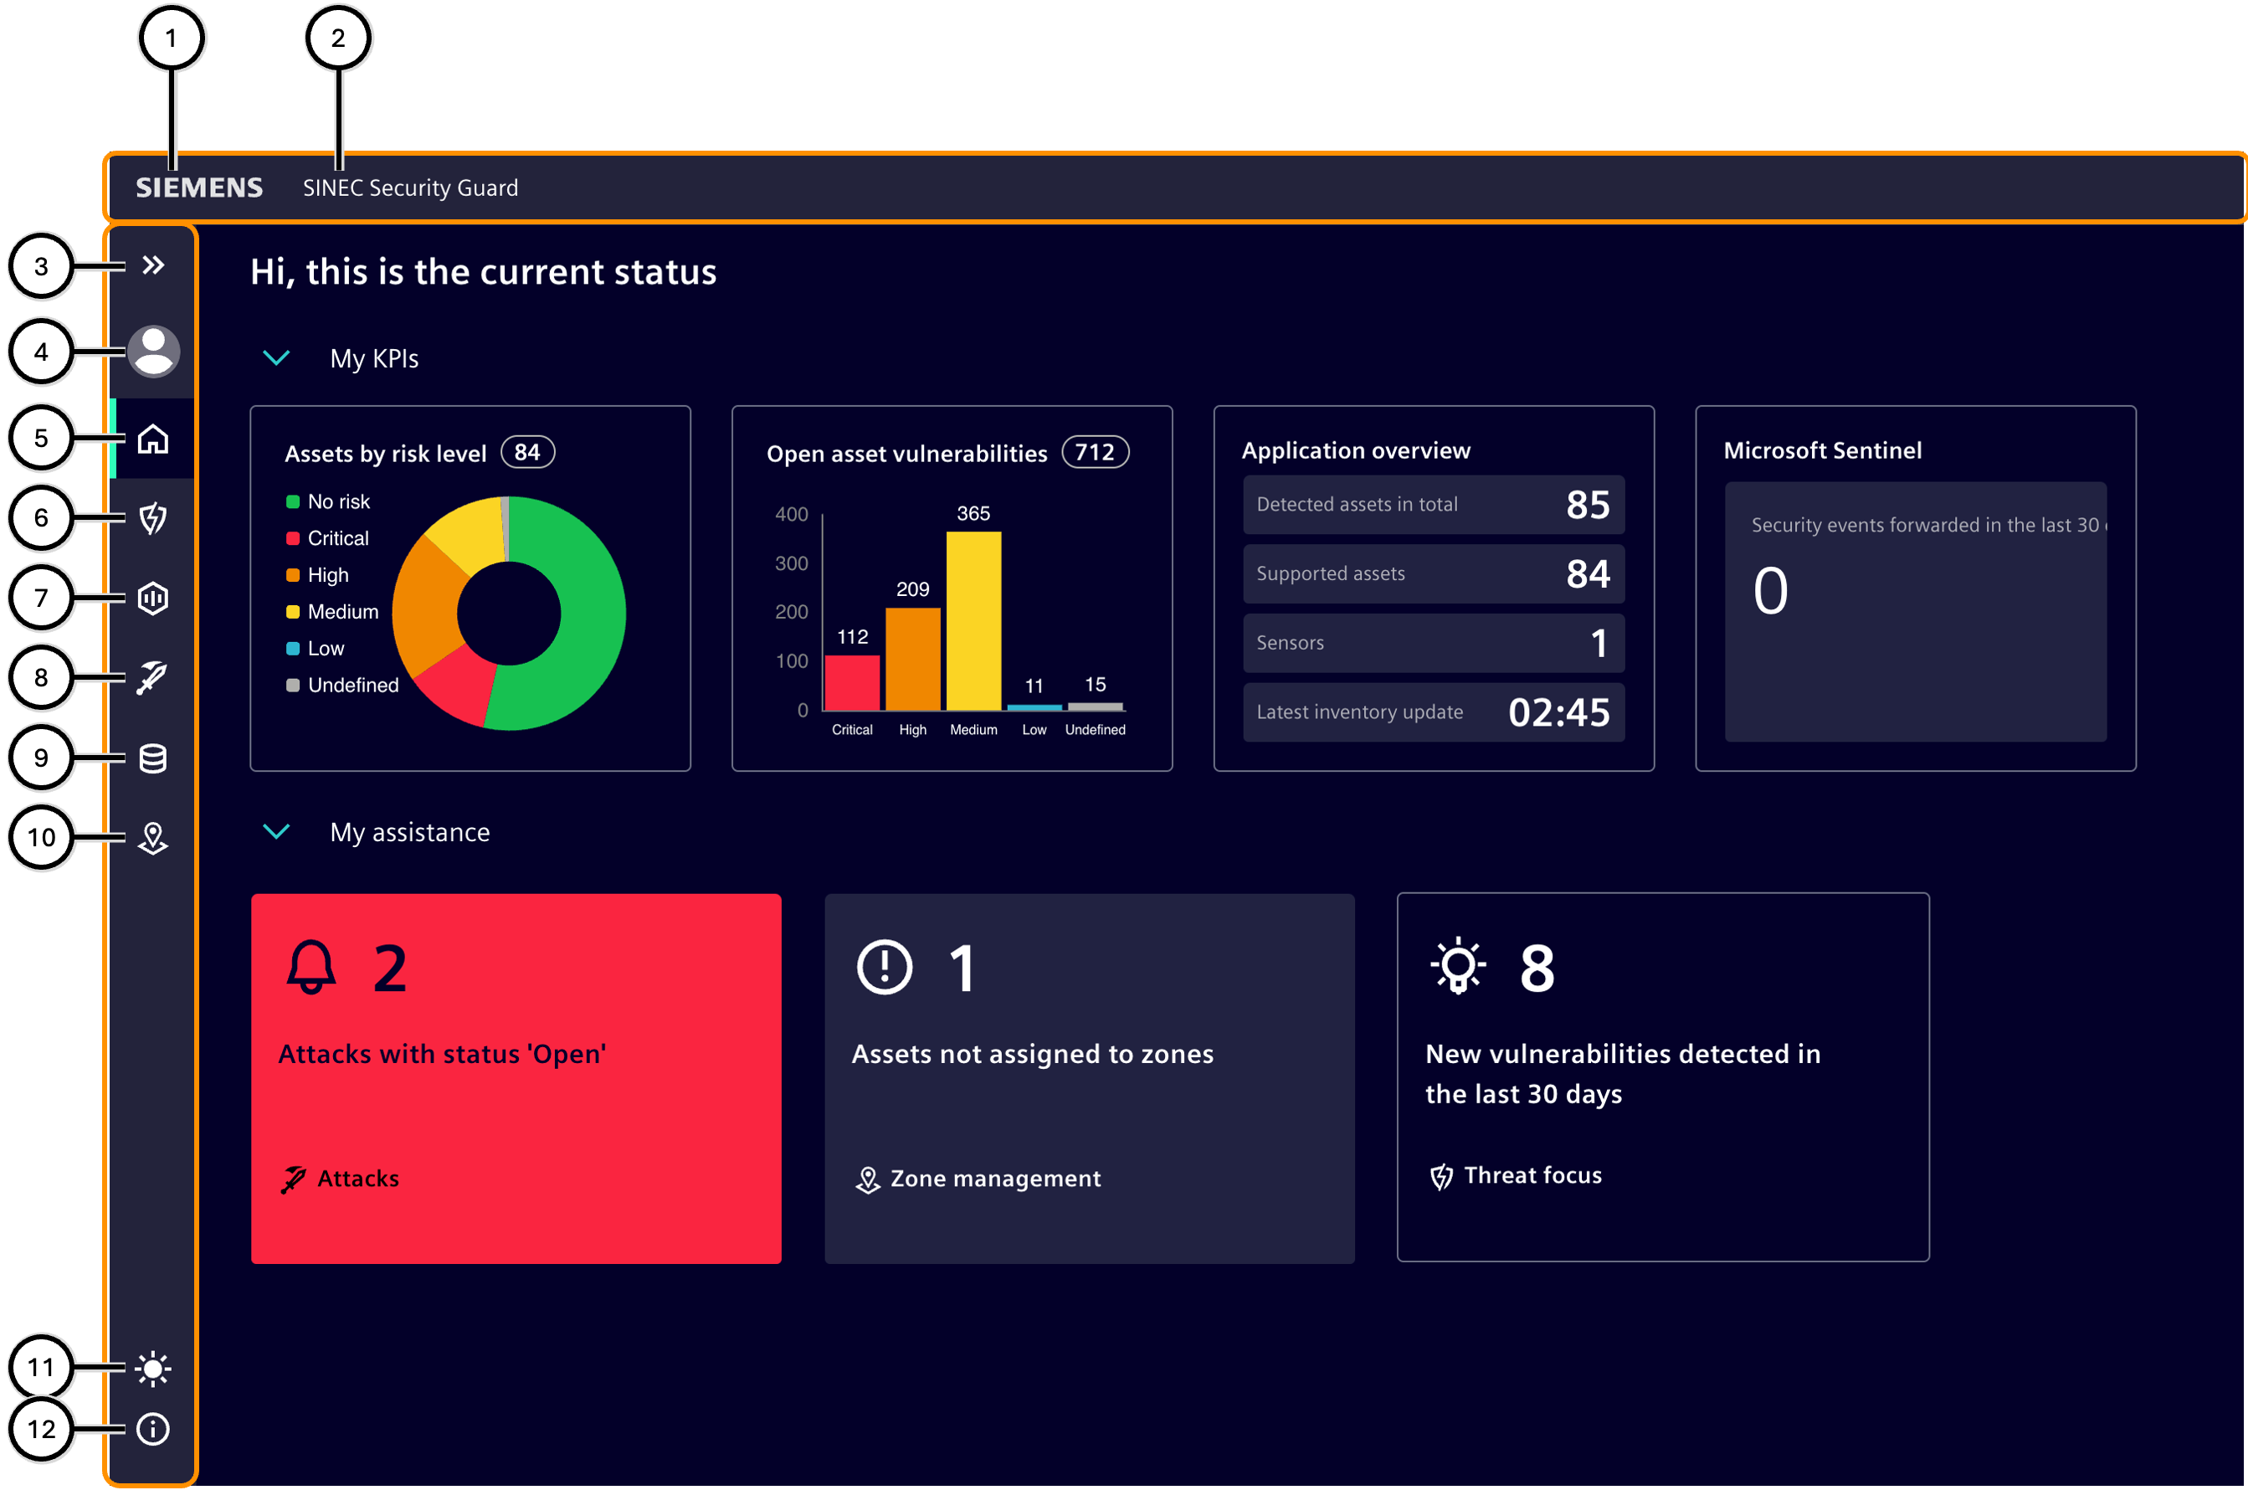Click the 'Hi, this is the current status' heading
The height and width of the screenshot is (1490, 2248).
click(483, 273)
